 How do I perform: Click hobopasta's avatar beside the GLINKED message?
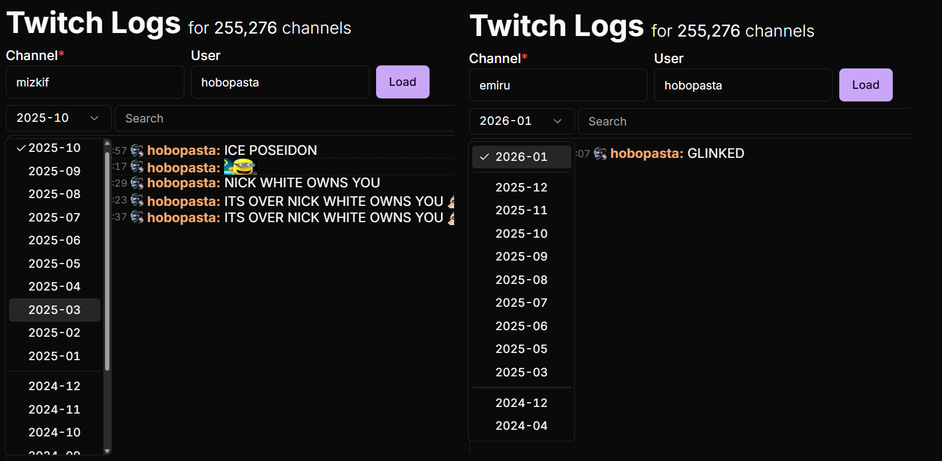point(600,154)
